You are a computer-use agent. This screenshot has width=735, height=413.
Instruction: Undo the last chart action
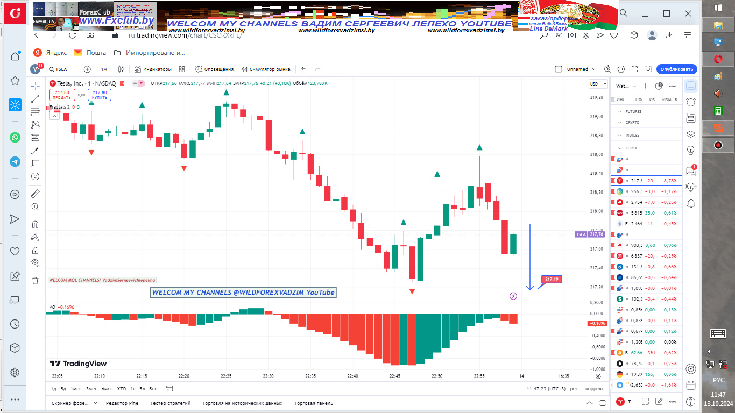304,69
